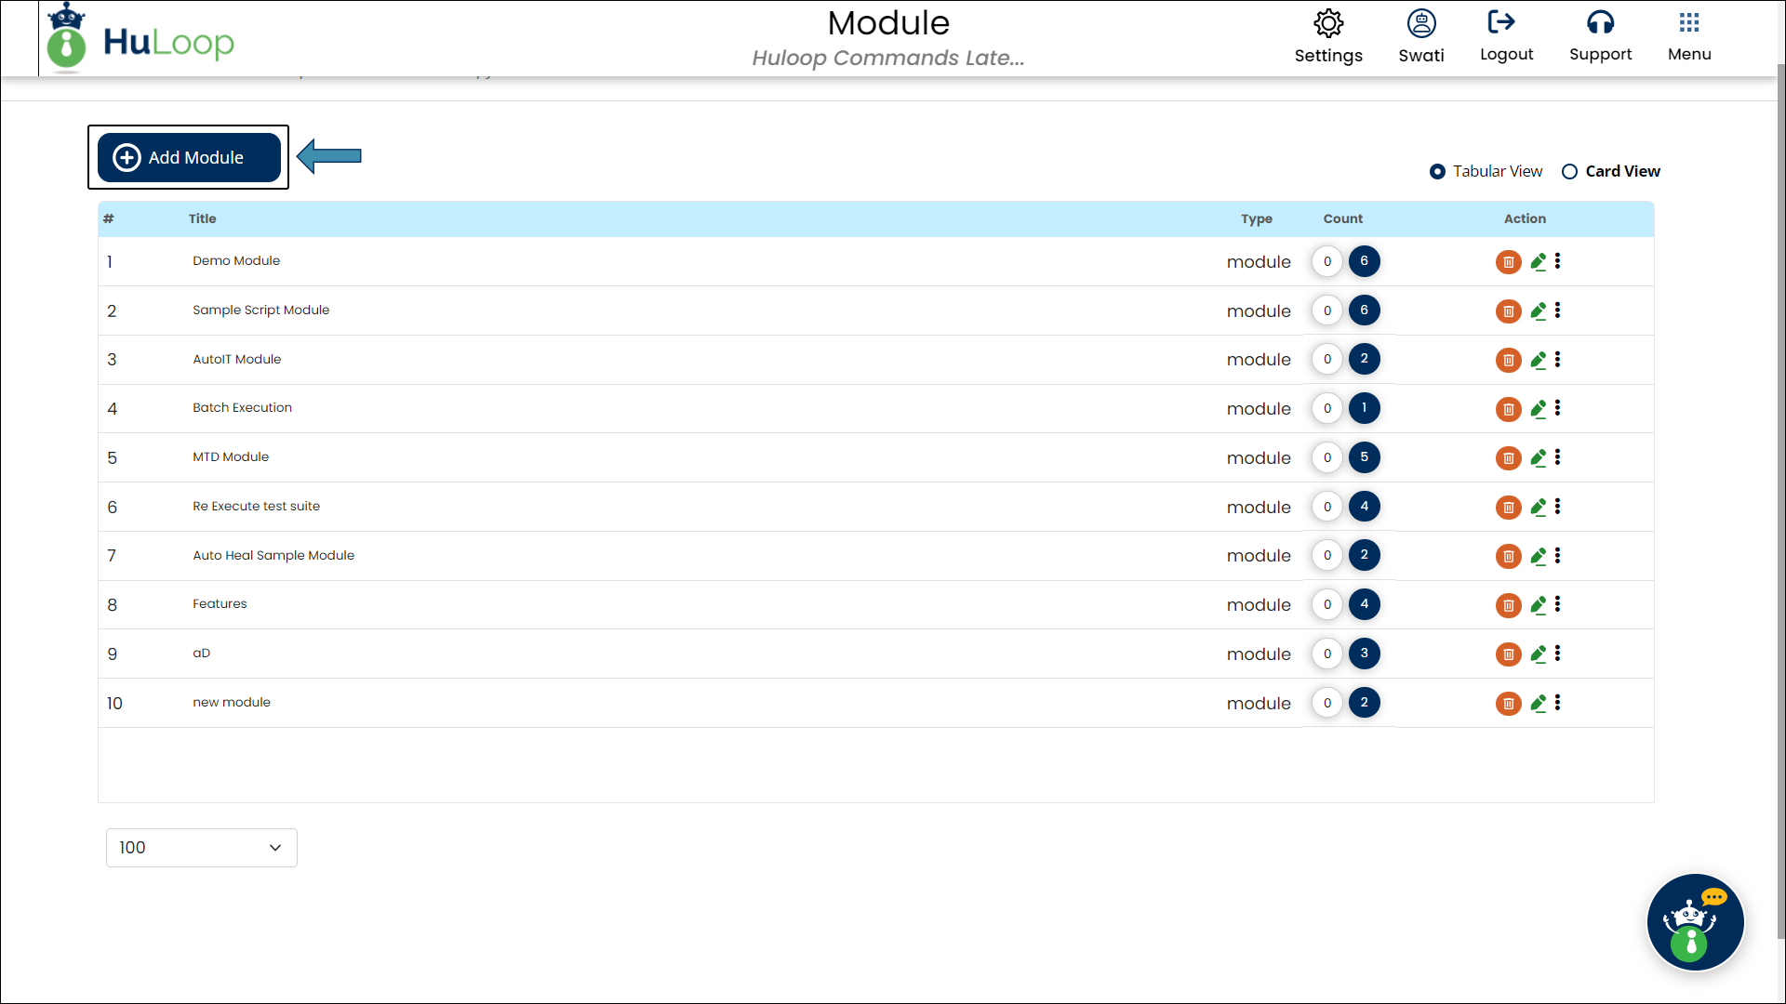The height and width of the screenshot is (1004, 1786).
Task: Delete the Auto Heal Sample Module row
Action: coord(1508,556)
